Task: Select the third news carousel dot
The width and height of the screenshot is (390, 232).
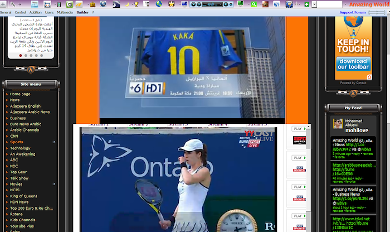Action: [x=31, y=56]
